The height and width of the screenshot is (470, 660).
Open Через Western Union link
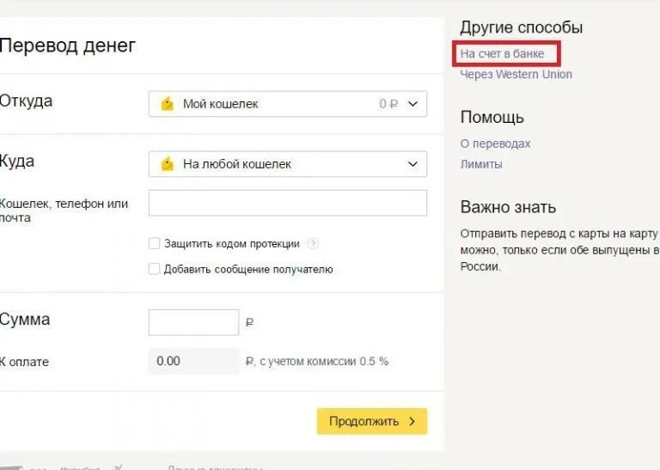point(516,75)
